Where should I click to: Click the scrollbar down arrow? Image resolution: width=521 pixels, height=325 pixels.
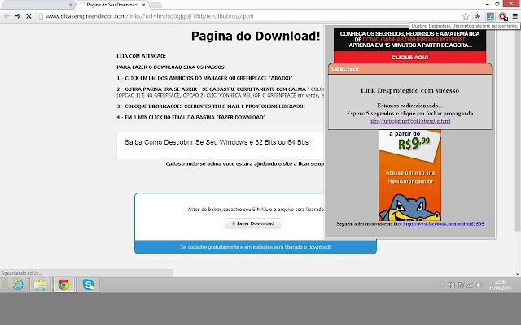tap(518, 274)
